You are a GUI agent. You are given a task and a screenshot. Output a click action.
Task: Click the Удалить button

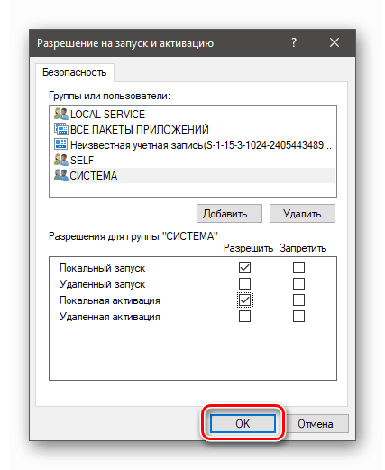pyautogui.click(x=302, y=214)
